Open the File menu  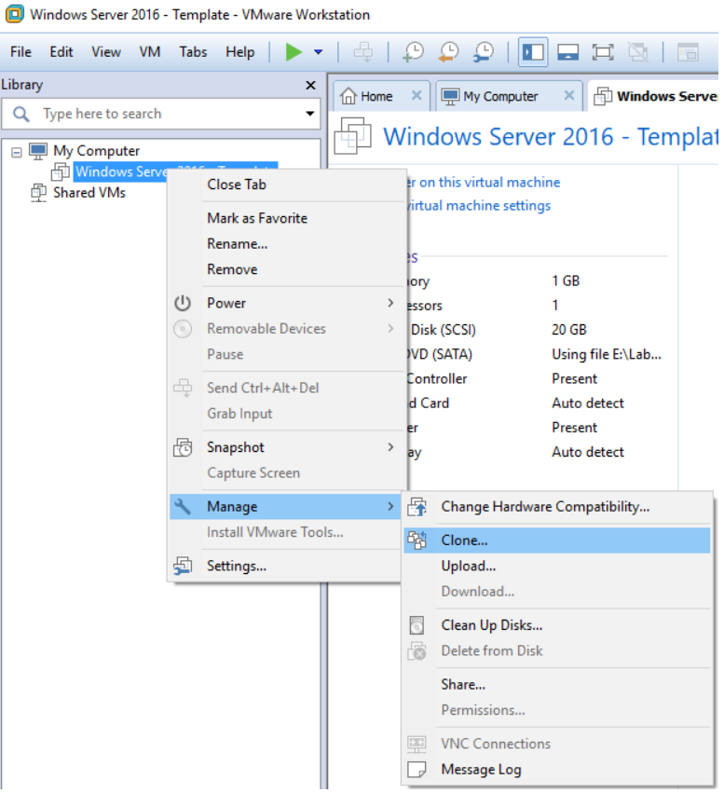click(x=20, y=52)
